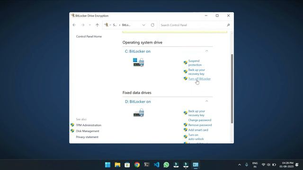This screenshot has width=303, height=170.
Task: Click the microphone tray icon
Action: tap(247, 165)
